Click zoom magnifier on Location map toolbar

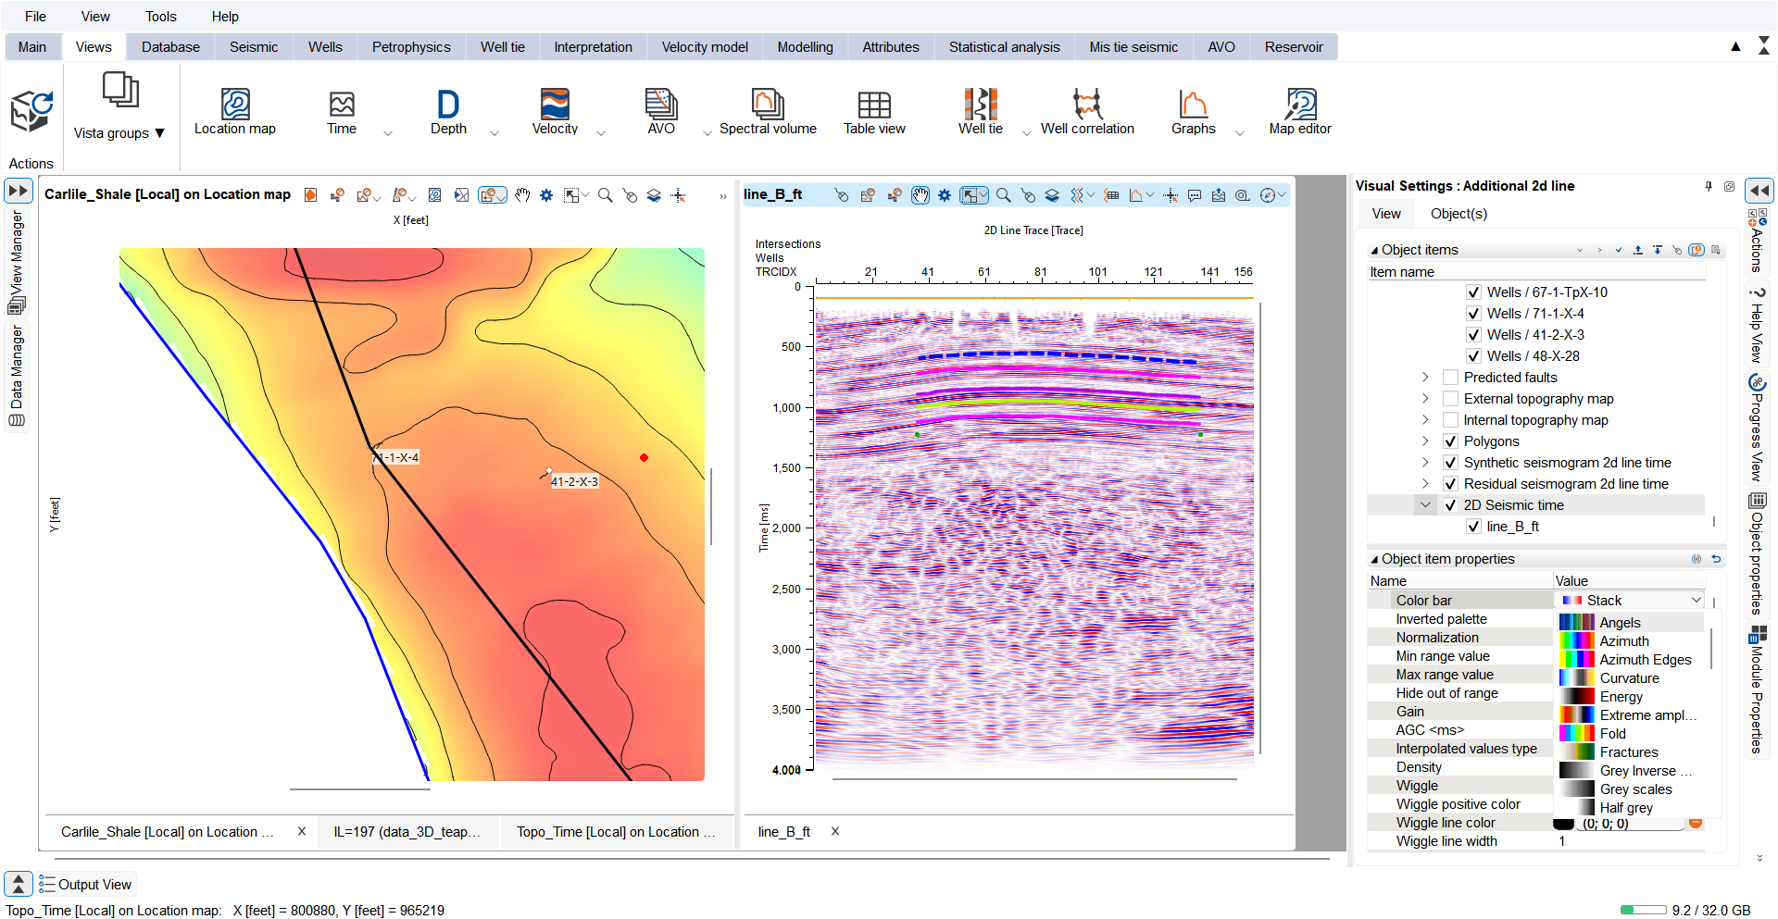[x=605, y=195]
